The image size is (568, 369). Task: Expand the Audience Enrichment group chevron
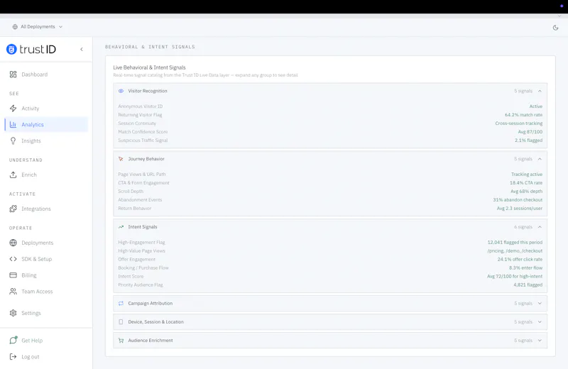pyautogui.click(x=540, y=341)
